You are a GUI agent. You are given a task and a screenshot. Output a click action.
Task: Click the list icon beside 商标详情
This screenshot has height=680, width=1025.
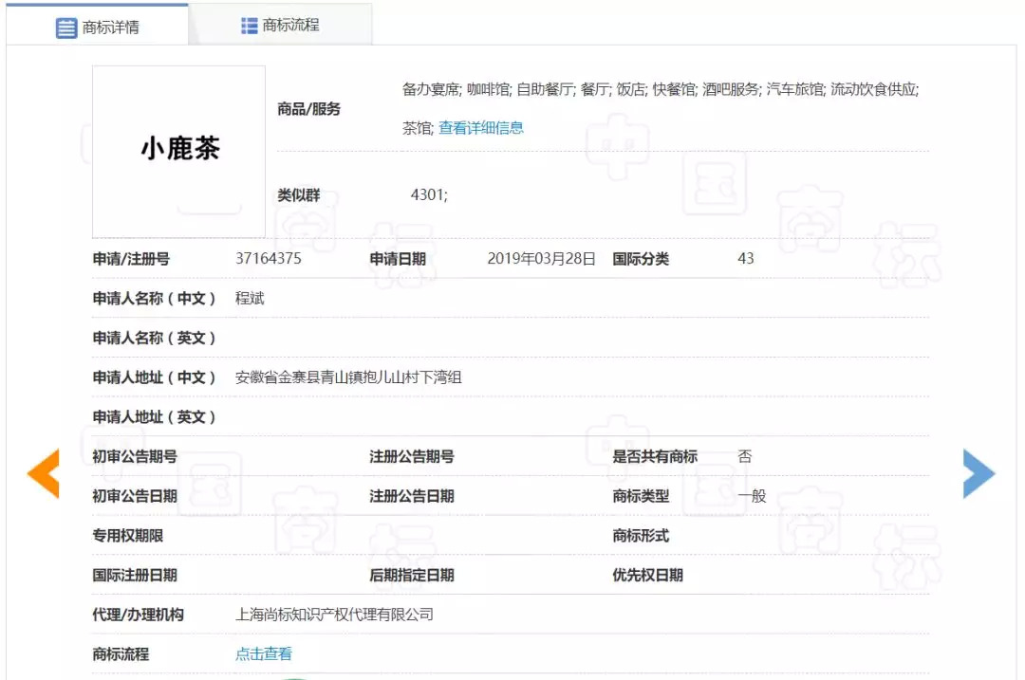pos(66,28)
